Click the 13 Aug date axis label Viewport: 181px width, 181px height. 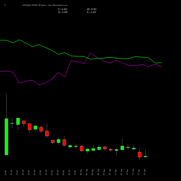127,172
